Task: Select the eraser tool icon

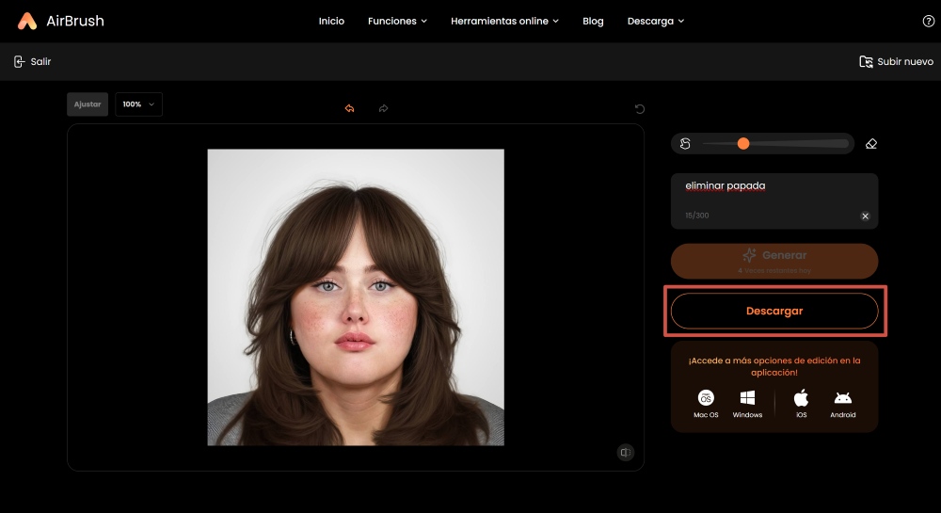Action: pos(870,144)
